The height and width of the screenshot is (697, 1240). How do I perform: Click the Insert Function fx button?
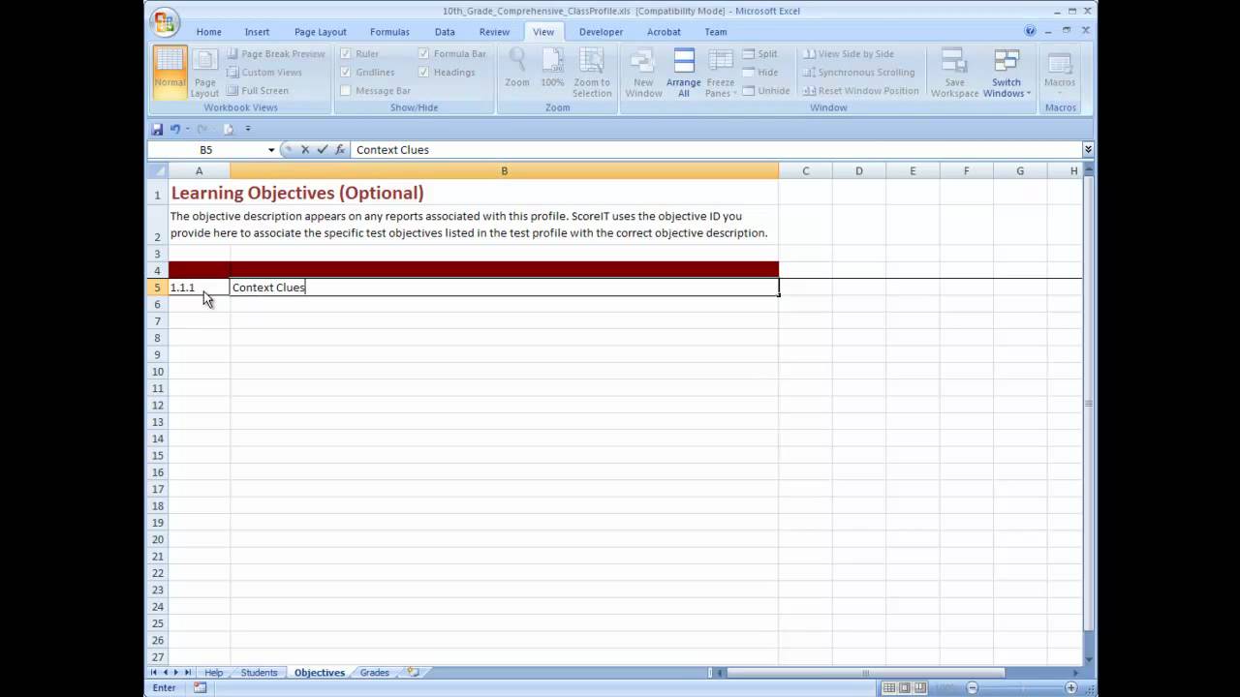point(340,150)
